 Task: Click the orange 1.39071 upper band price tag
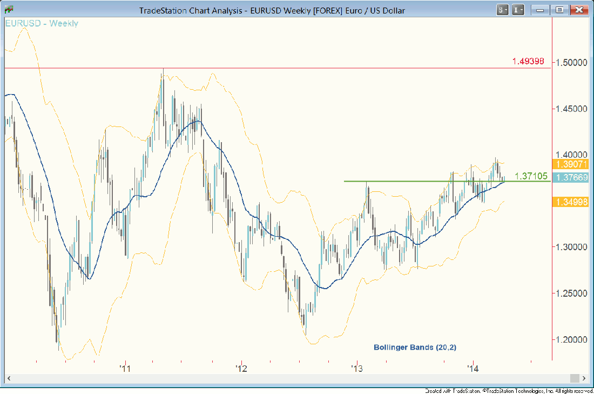[x=572, y=164]
